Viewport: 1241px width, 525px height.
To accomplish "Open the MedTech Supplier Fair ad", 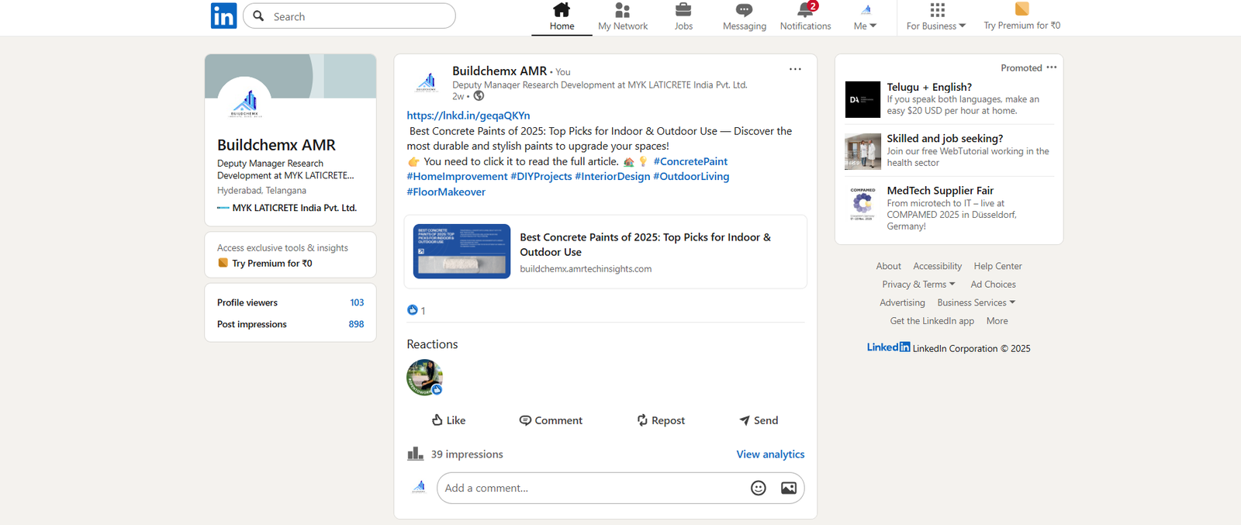I will [x=940, y=191].
